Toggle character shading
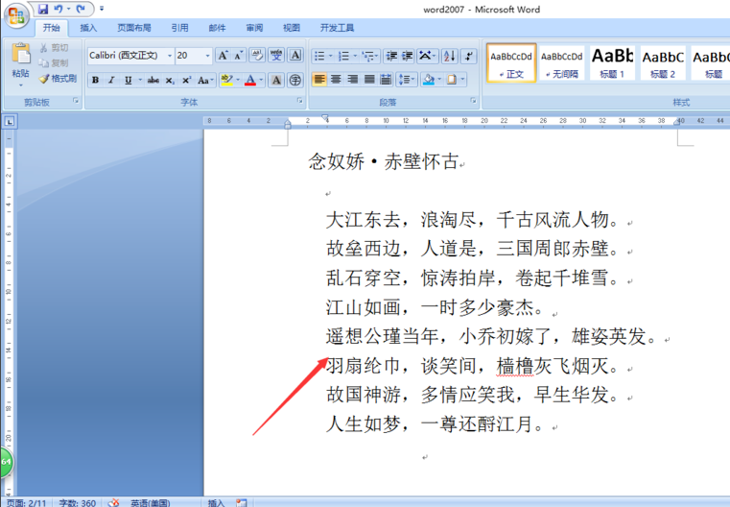The height and width of the screenshot is (507, 730). pyautogui.click(x=276, y=80)
